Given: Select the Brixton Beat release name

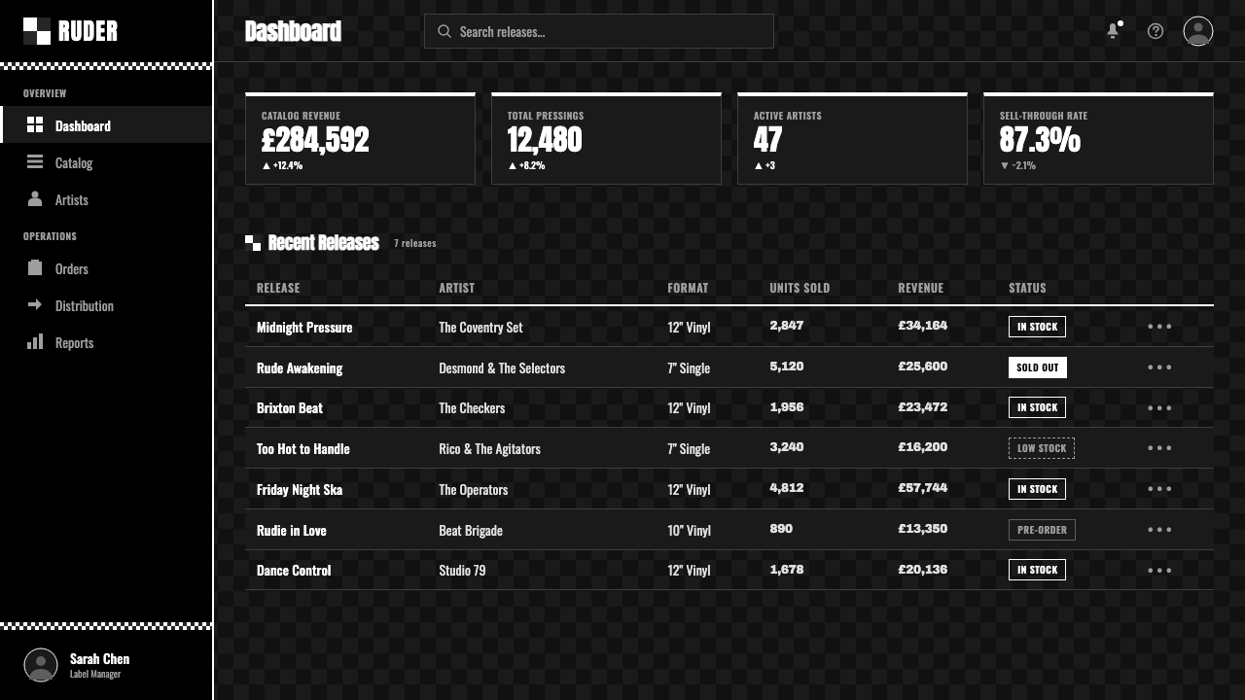Looking at the screenshot, I should (x=290, y=408).
